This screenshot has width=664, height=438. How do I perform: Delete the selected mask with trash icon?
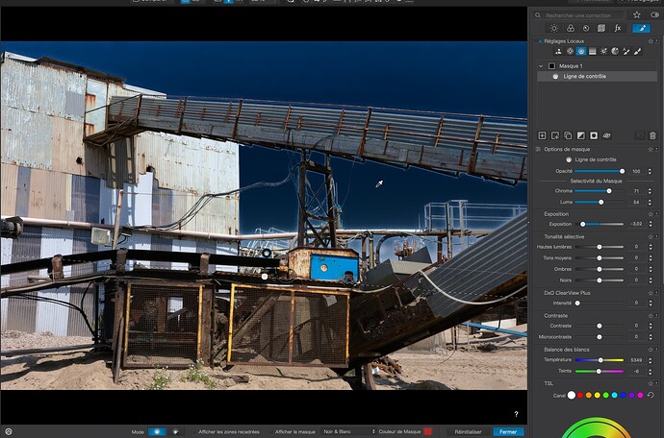652,135
